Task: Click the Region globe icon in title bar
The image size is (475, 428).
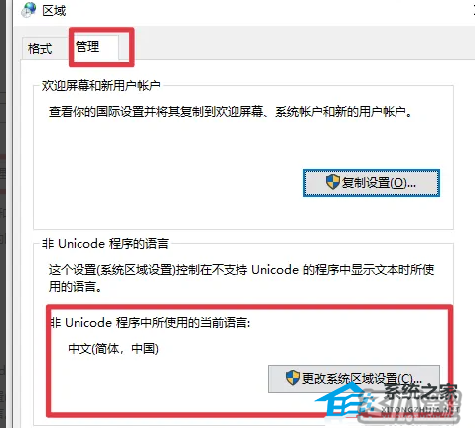Action: point(28,9)
